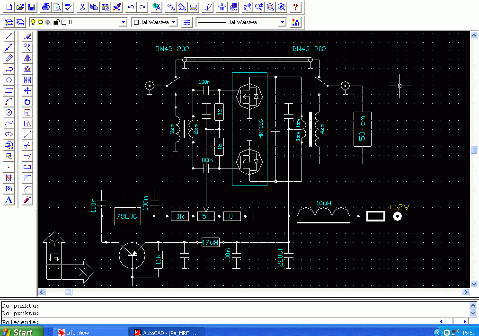Expand the layer list dropdown
Image resolution: width=479 pixels, height=336 pixels.
(124, 22)
